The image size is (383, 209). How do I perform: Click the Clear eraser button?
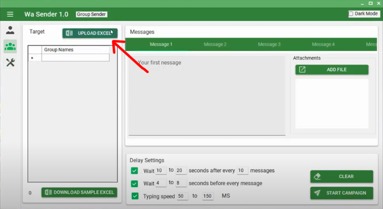341,176
